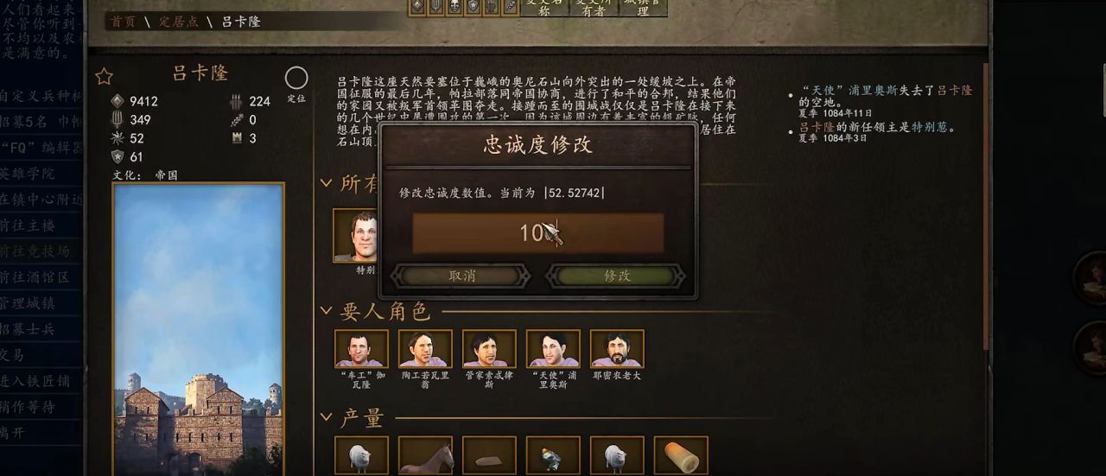Screen dimensions: 1106x476
Task: Click the wall level icon beside 3
Action: (x=236, y=138)
